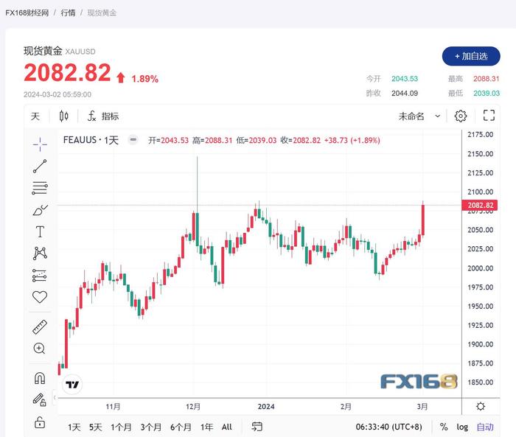Select the trend line drawing tool
This screenshot has width=516, height=437.
40,166
